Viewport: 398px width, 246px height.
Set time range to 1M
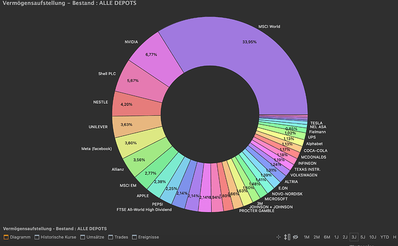(x=307, y=237)
